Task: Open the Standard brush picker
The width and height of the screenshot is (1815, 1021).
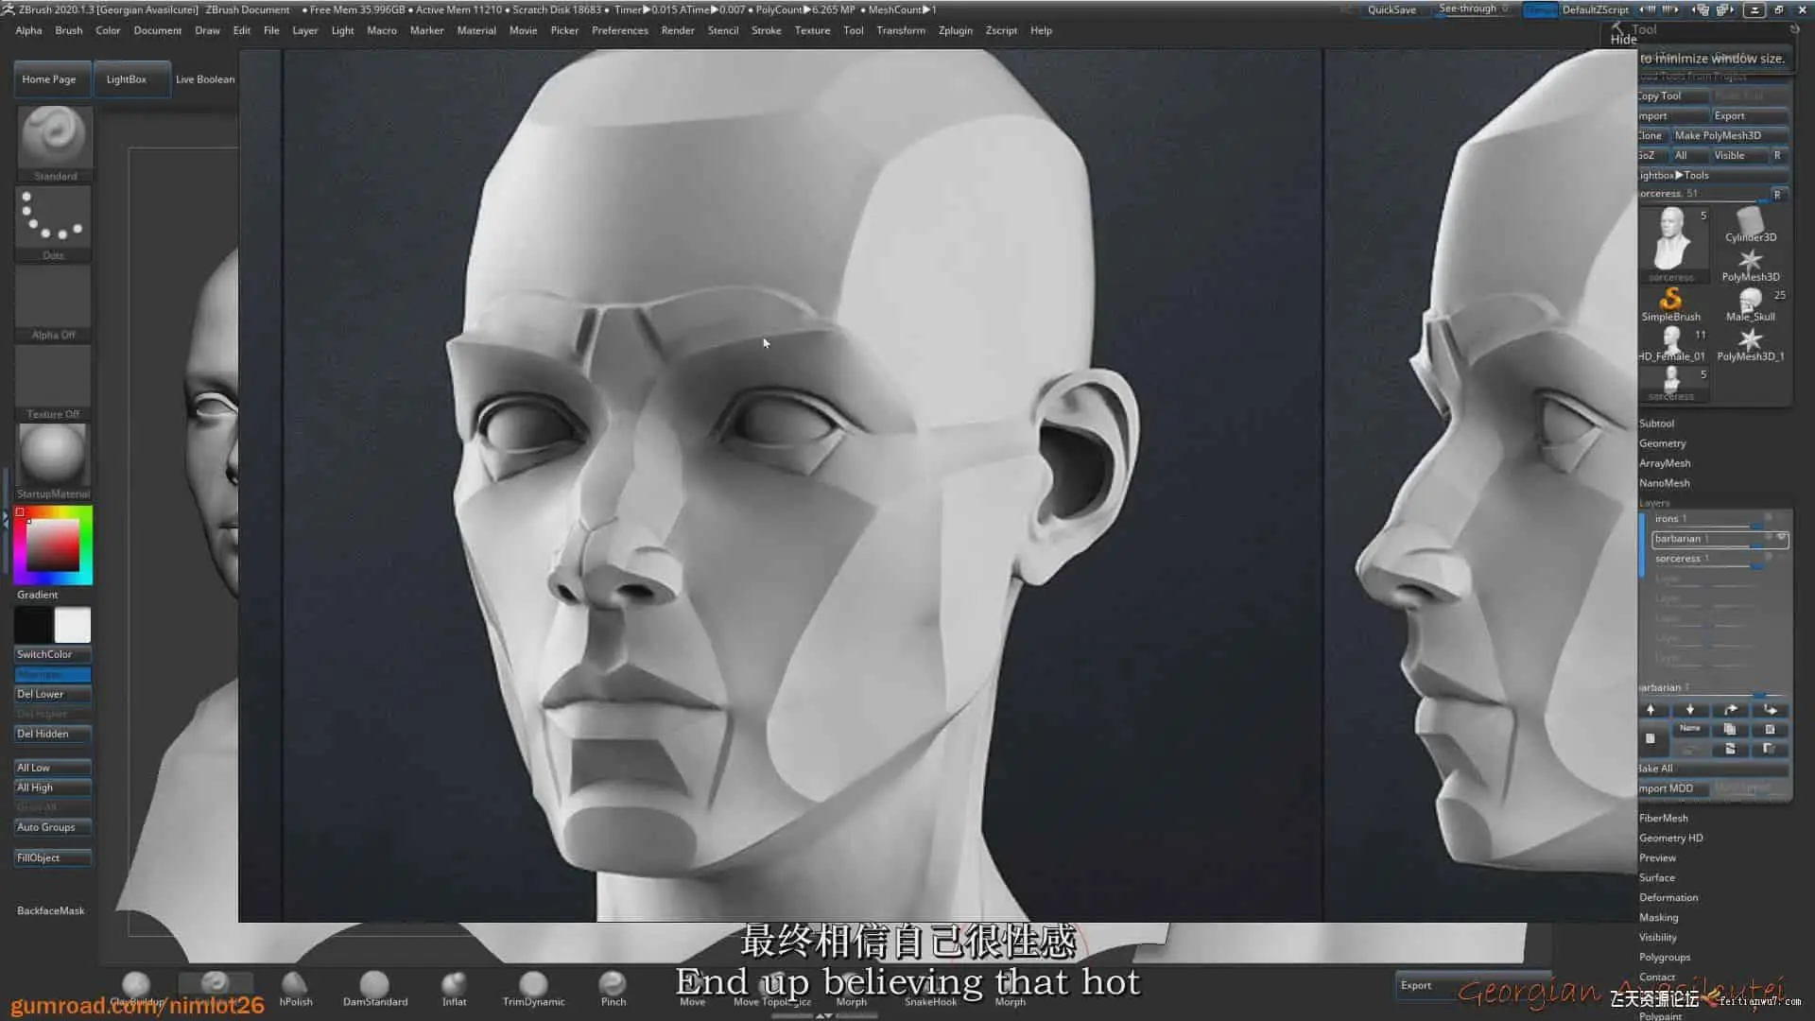Action: coord(54,137)
